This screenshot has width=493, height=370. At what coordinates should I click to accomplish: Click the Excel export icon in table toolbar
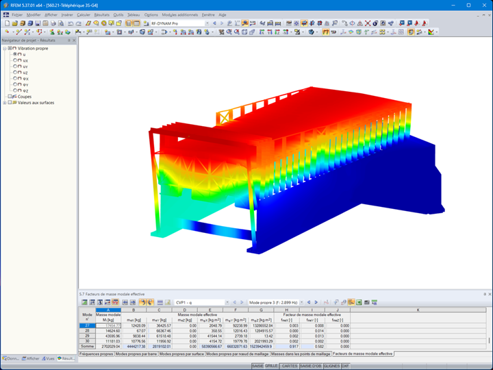[359, 302]
